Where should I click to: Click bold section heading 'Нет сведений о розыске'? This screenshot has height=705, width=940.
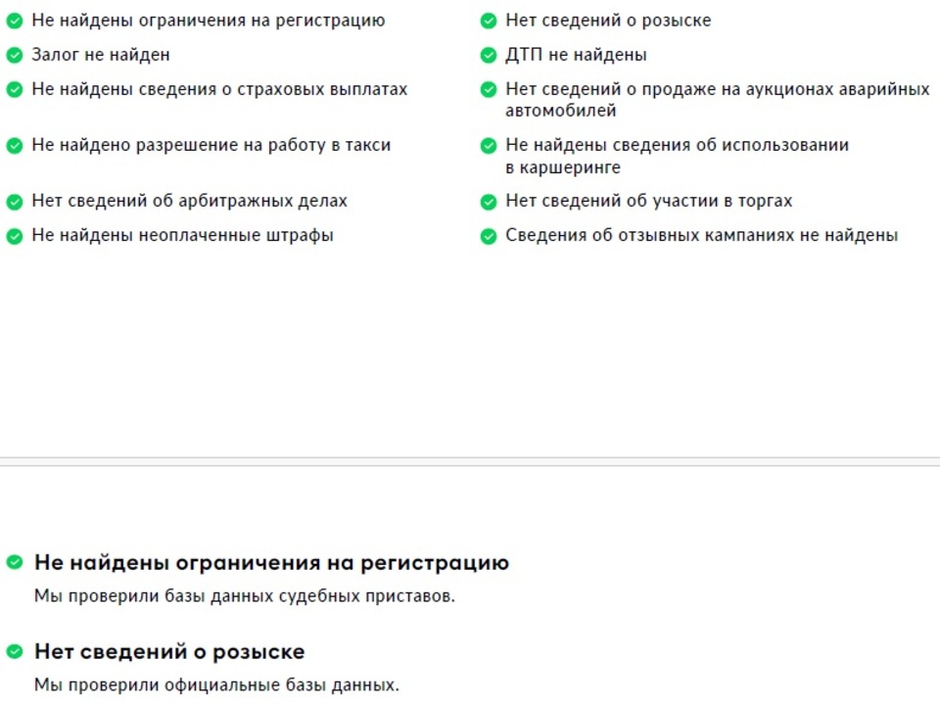point(169,652)
